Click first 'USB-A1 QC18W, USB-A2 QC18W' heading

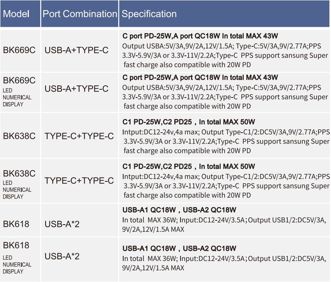pos(179,210)
